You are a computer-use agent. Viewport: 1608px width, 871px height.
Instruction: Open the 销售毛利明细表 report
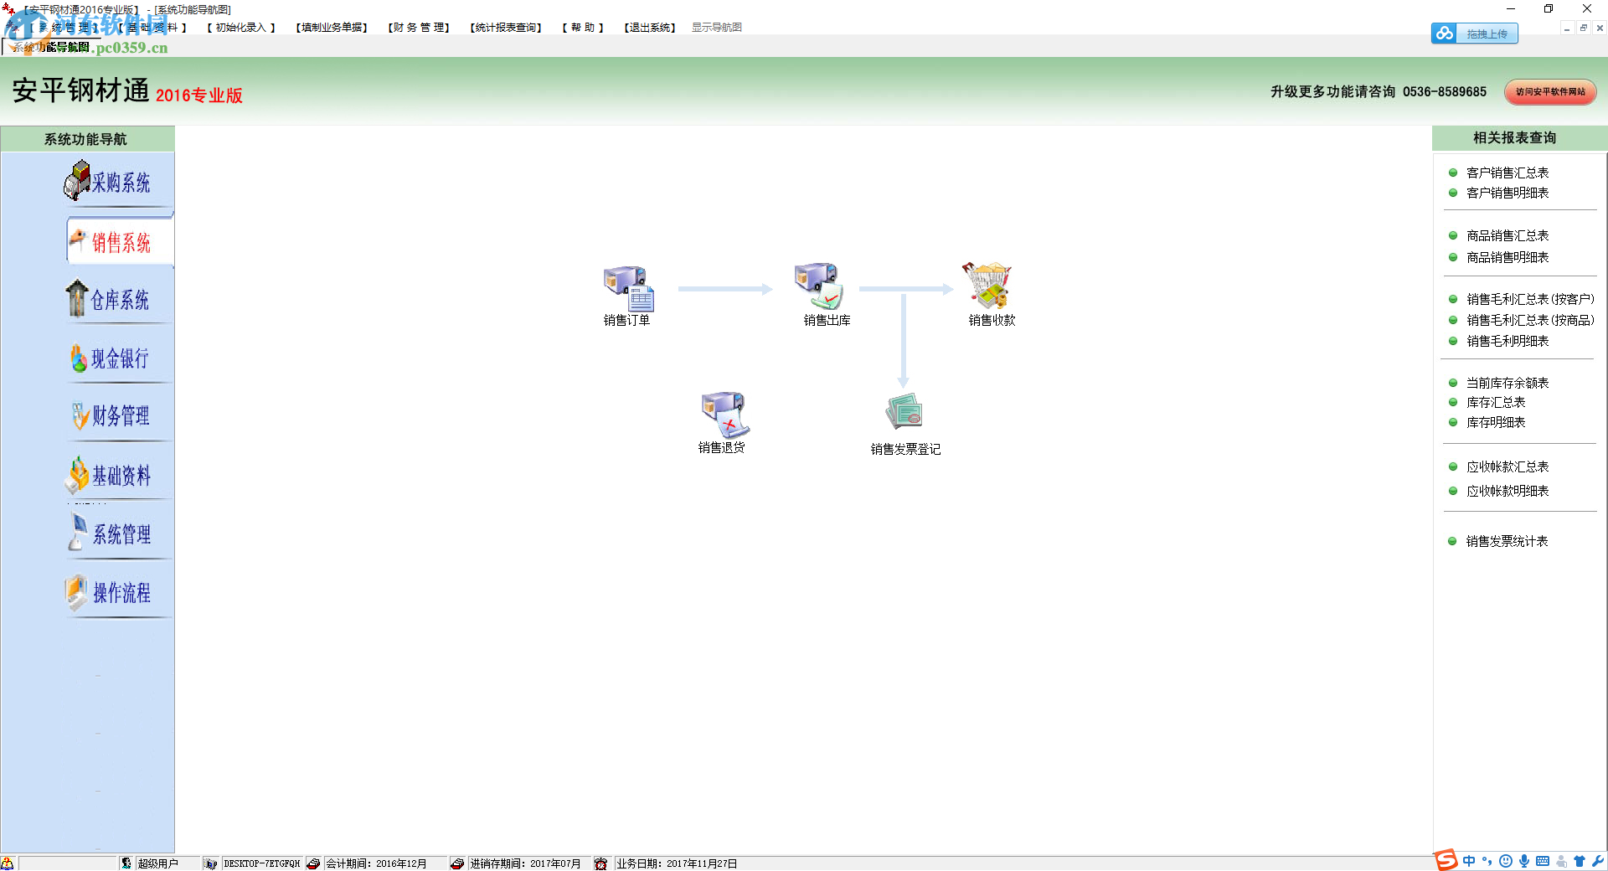[x=1507, y=341]
